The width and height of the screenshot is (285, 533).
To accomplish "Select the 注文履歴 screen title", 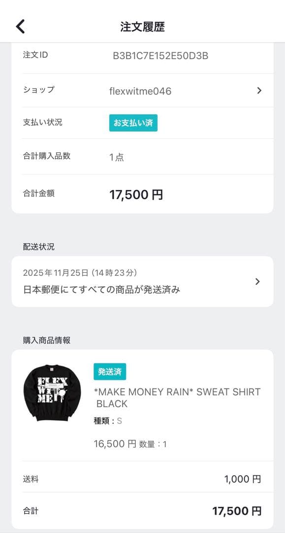I will [x=142, y=25].
